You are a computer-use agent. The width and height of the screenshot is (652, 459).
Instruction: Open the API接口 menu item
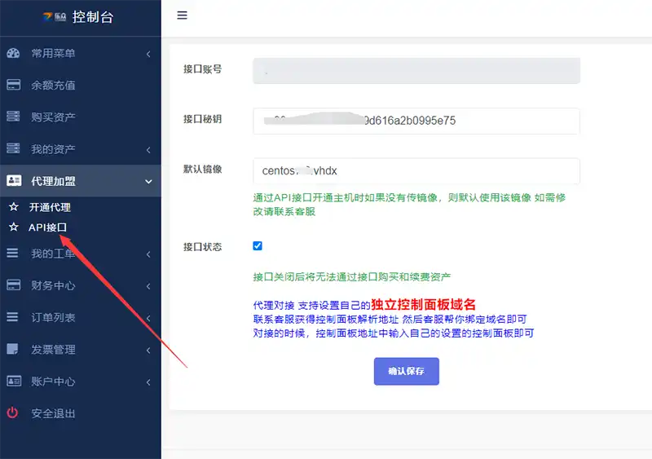47,227
